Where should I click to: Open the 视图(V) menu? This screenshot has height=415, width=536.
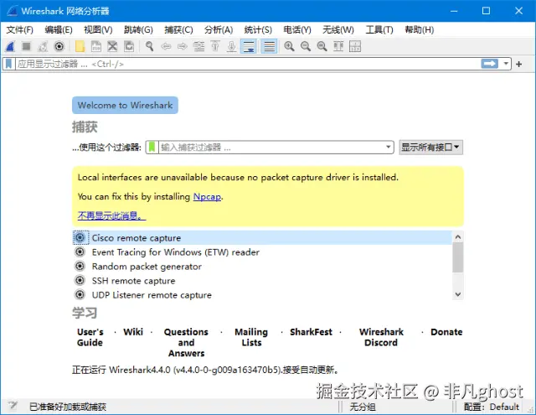(98, 30)
